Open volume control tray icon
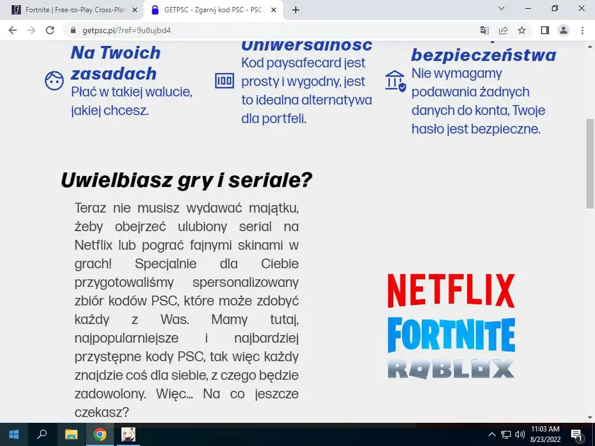Viewport: 595px width, 446px height. [x=520, y=434]
